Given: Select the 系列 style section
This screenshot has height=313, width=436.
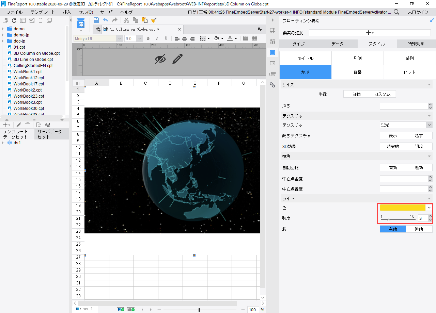Looking at the screenshot, I should click(410, 58).
